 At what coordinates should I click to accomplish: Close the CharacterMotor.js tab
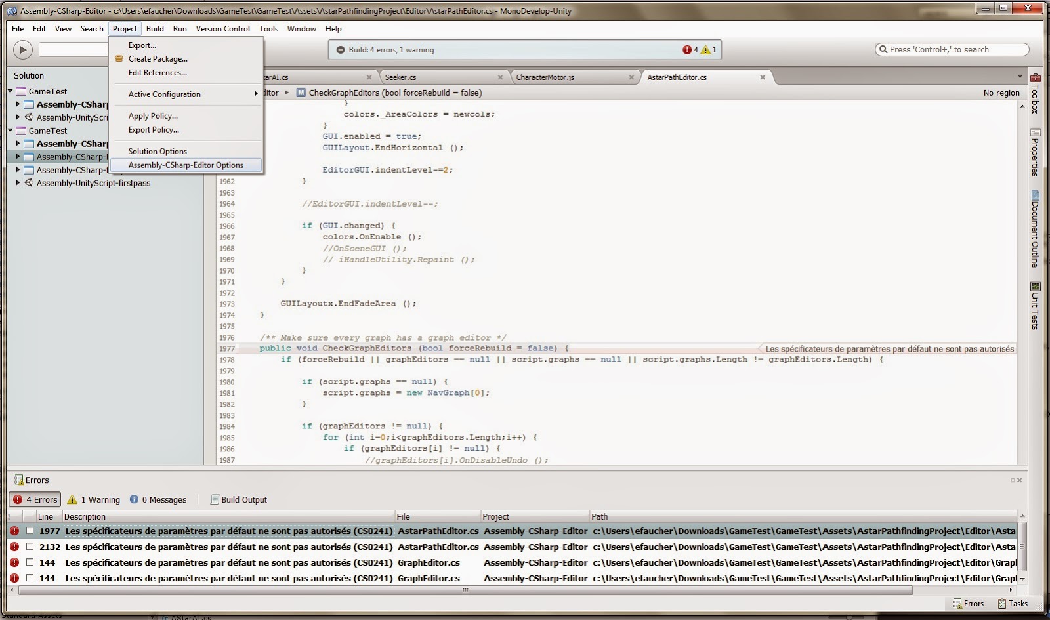click(x=631, y=77)
